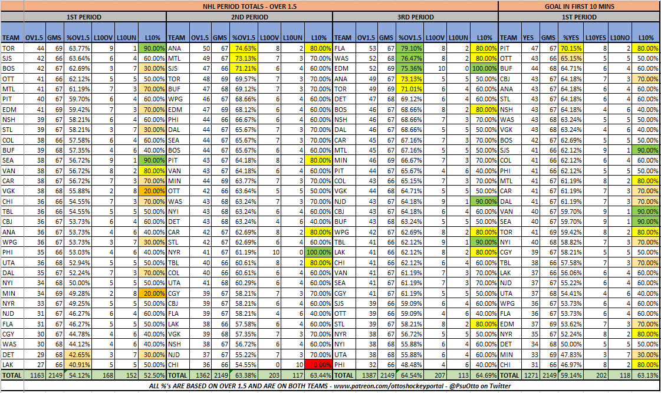Click PIT team cell in Goal First 10 table
Screen dimensions: 661x393
click(509, 48)
